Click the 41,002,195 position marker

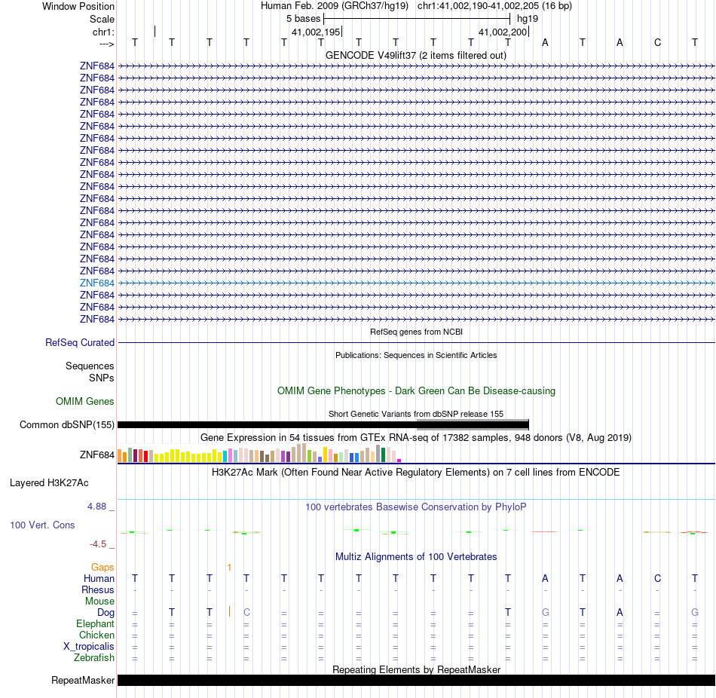[316, 32]
